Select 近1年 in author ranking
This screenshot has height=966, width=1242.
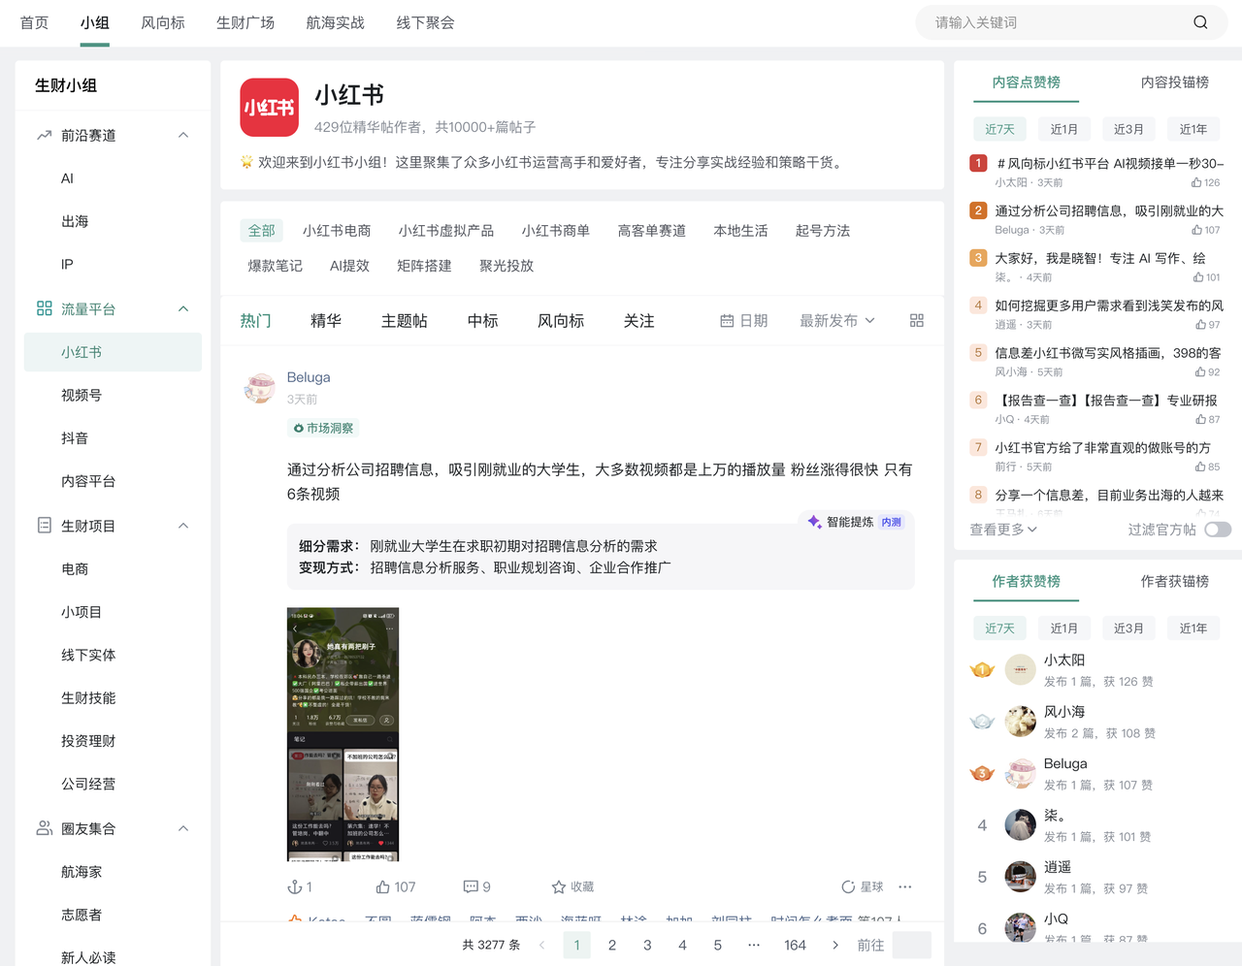(1193, 628)
